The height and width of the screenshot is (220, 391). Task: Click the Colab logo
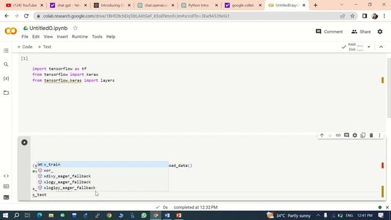tap(11, 31)
